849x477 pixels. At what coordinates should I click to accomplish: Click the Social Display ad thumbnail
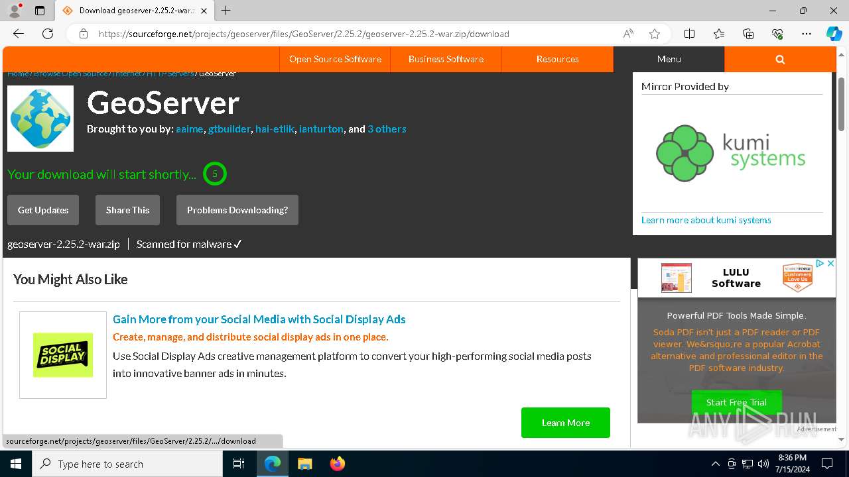coord(63,355)
